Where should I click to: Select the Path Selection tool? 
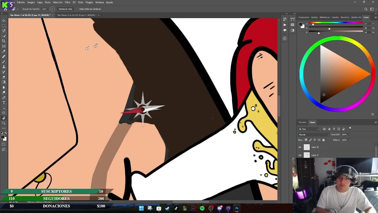[x=4, y=108]
